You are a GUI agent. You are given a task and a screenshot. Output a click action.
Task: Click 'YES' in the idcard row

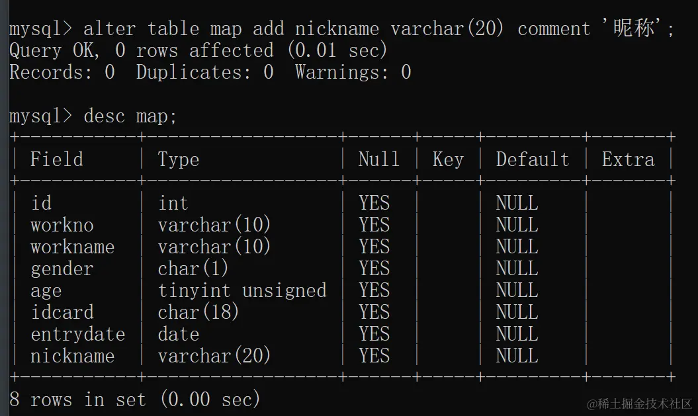[374, 312]
